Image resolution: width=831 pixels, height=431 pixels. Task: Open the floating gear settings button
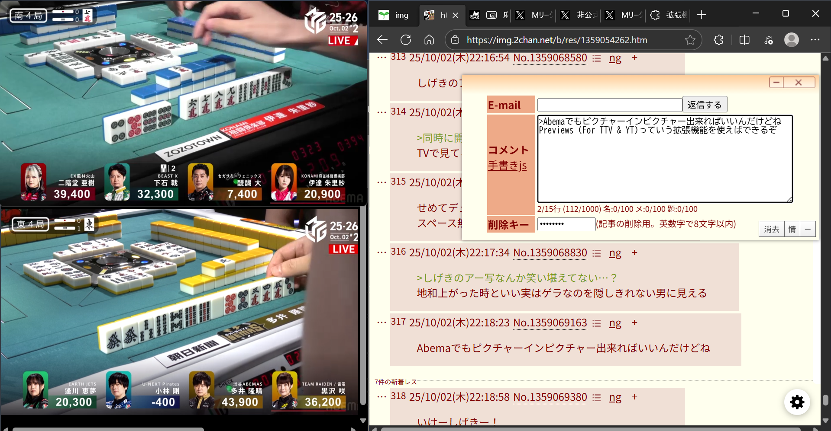pyautogui.click(x=797, y=402)
